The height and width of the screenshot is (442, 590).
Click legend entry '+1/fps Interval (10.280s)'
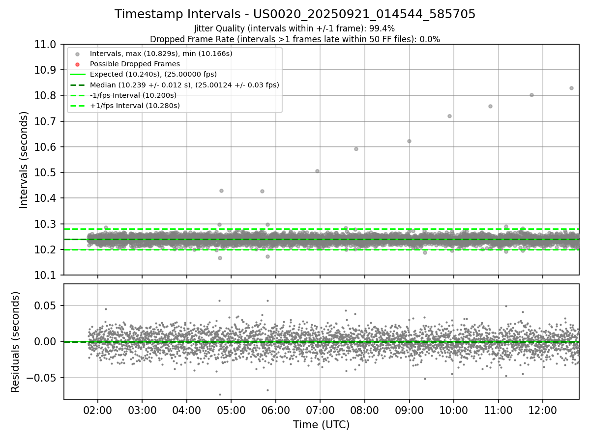pos(135,106)
